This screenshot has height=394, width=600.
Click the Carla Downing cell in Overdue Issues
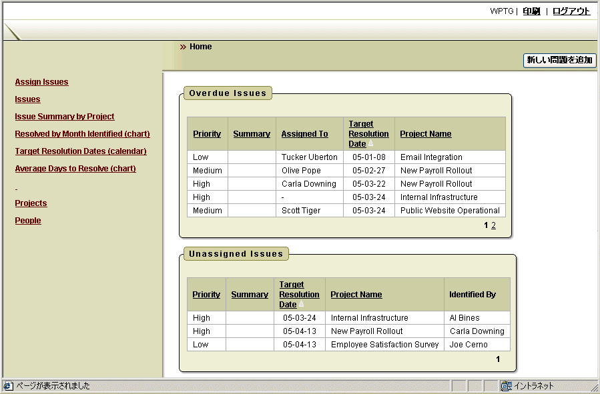tap(310, 184)
